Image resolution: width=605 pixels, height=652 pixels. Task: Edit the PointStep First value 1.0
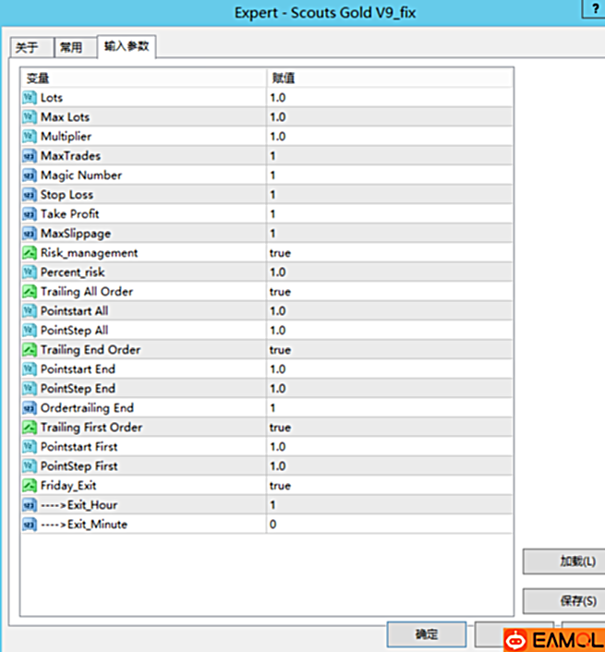tap(389, 466)
